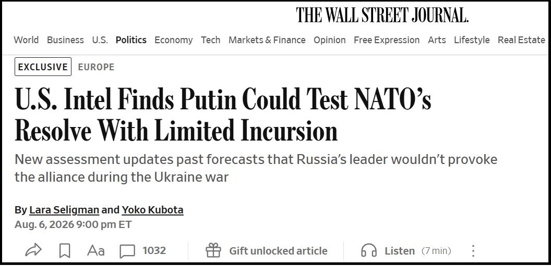551x266 pixels.
Task: Open the World section
Action: tap(27, 40)
